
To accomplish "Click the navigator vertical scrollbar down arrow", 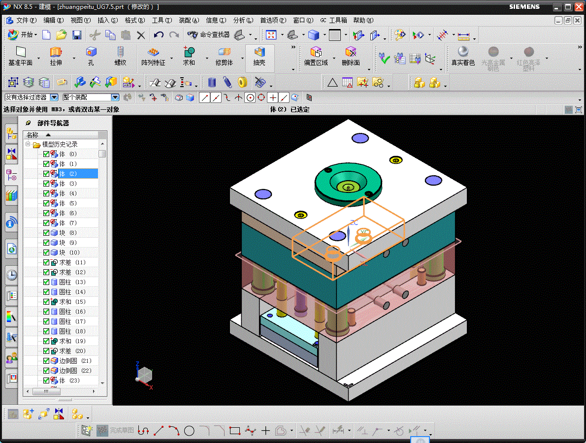I will point(102,383).
